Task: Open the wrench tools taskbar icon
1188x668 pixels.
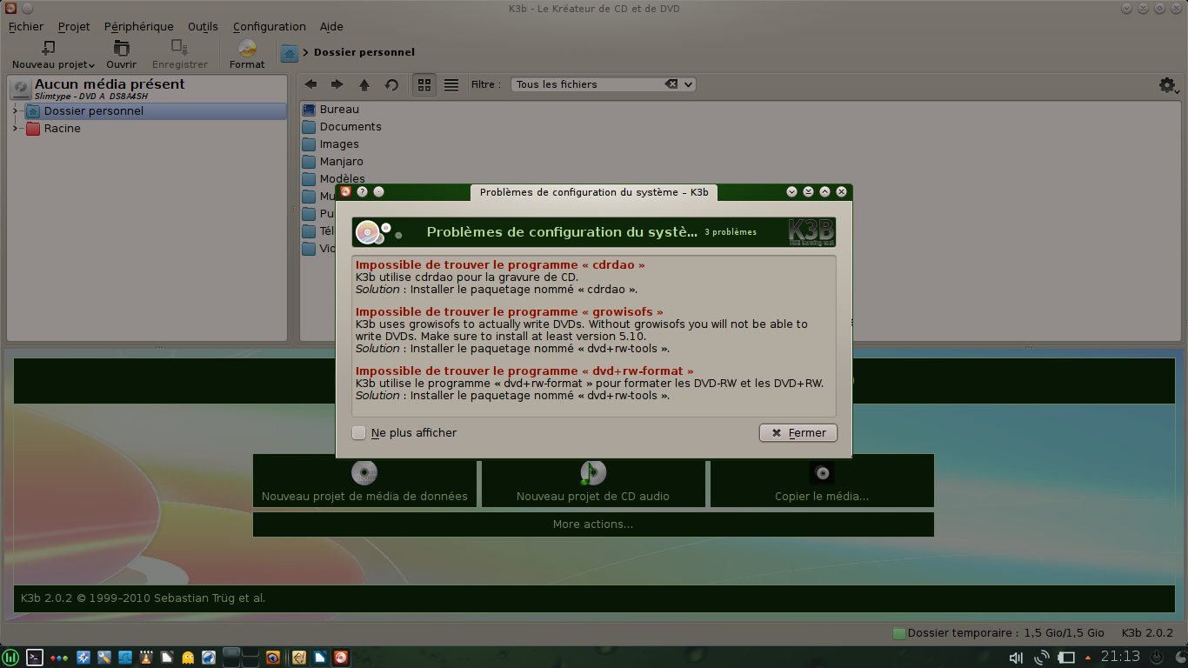Action: pos(104,658)
